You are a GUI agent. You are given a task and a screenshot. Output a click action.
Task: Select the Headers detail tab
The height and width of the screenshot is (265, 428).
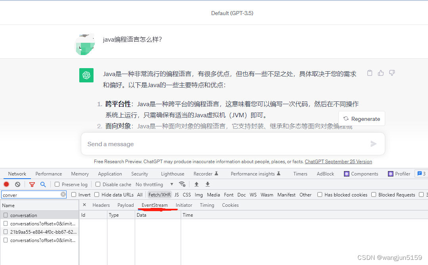(x=101, y=205)
